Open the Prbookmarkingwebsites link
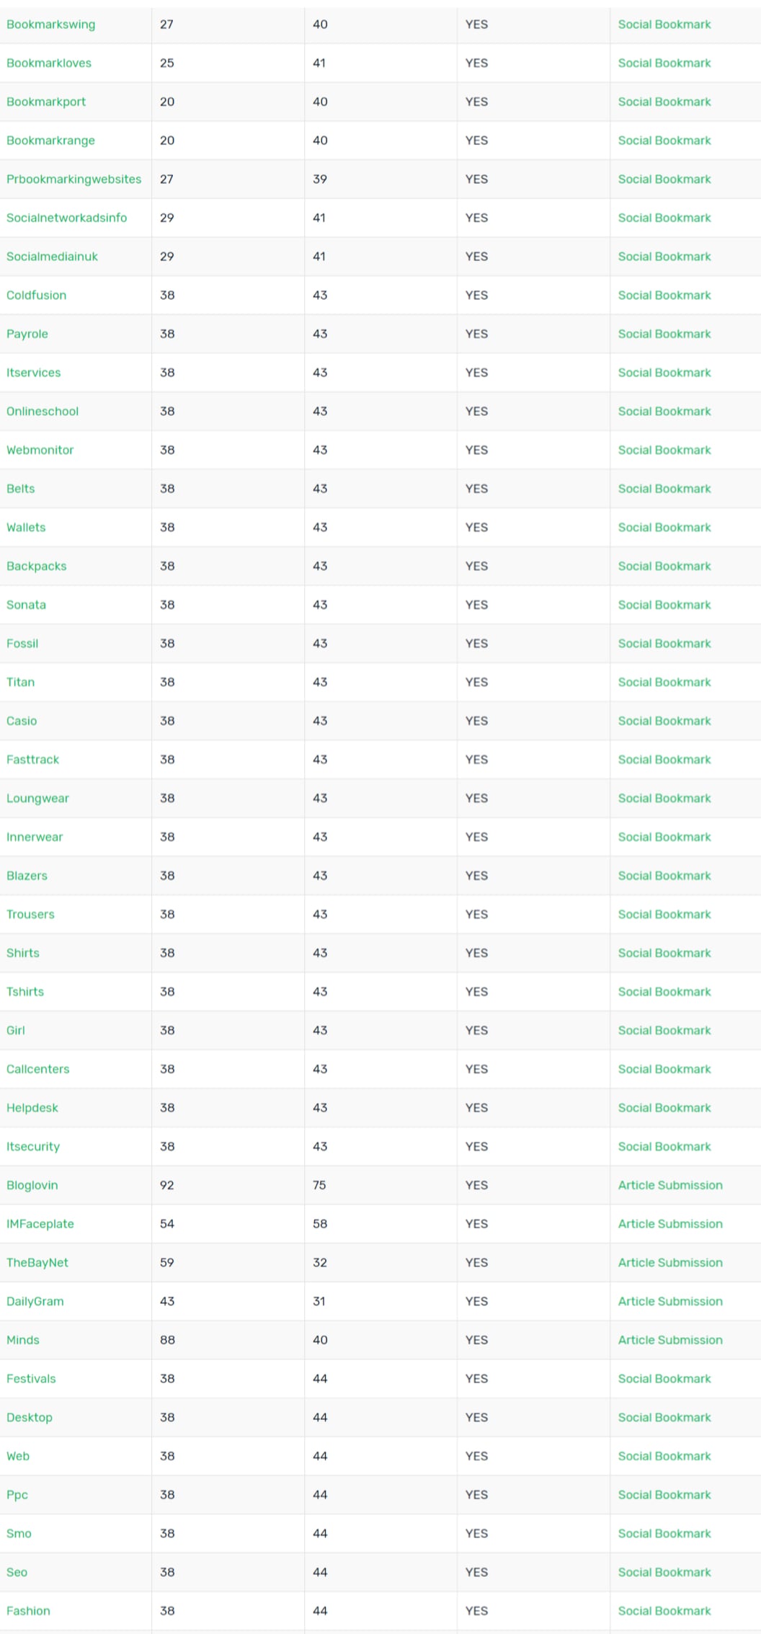Viewport: 761px width, 1634px height. 74,179
